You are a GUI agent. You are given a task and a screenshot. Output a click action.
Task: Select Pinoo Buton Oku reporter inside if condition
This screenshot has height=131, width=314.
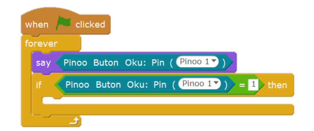146,84
